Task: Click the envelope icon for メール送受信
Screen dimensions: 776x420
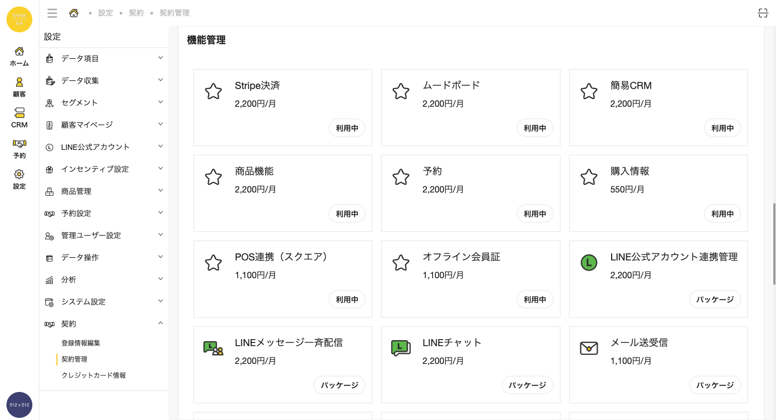Action: click(588, 348)
